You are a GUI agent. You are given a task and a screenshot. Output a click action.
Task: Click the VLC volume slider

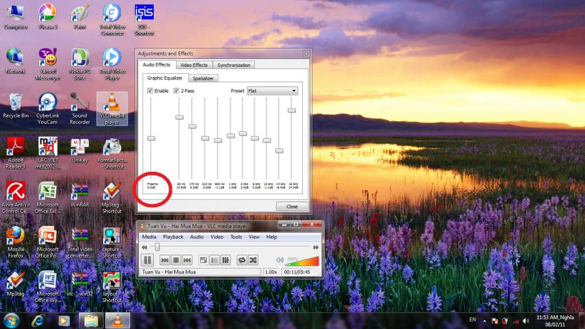302,260
